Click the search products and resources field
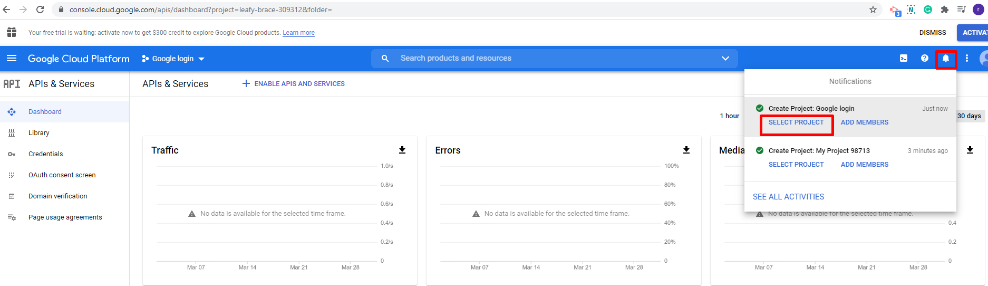 555,59
